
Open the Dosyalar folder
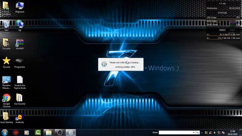[6, 44]
